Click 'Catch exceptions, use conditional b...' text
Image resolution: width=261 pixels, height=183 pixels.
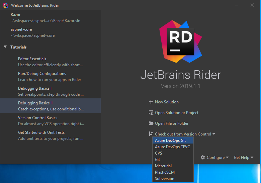coord(51,109)
